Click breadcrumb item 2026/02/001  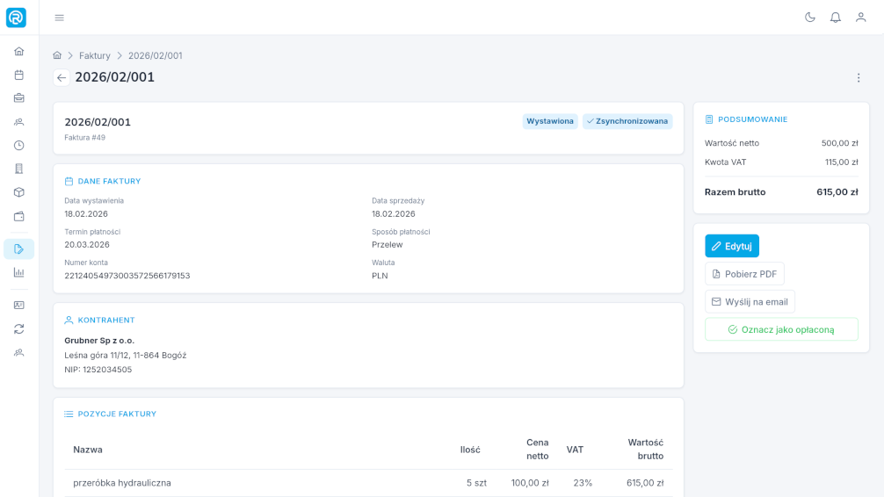pos(155,56)
